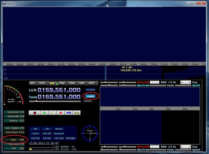209x154 pixels.
Task: Click the blue Rewind button
Action: click(69, 113)
